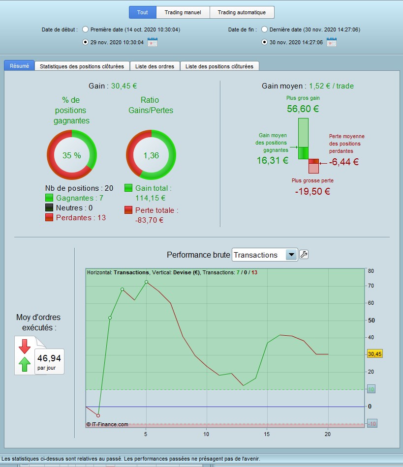Click the chart low point at transaction 1
This screenshot has height=467, width=403.
(x=98, y=415)
